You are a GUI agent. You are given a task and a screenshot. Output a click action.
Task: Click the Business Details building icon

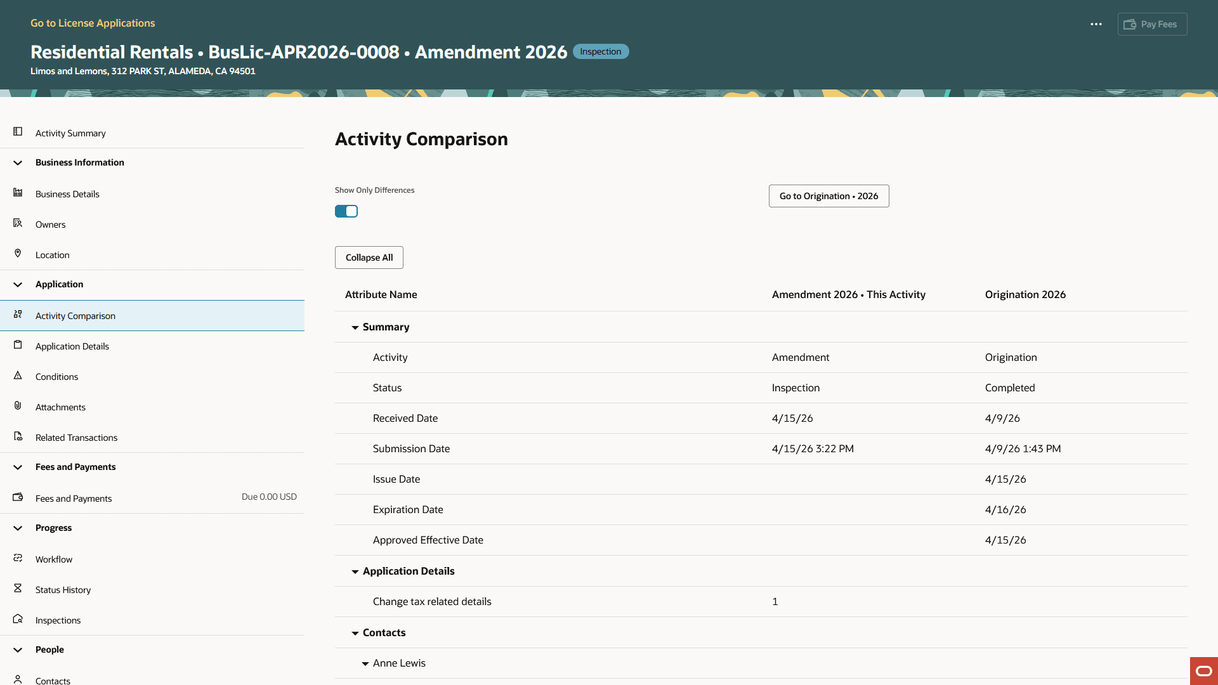click(x=18, y=192)
